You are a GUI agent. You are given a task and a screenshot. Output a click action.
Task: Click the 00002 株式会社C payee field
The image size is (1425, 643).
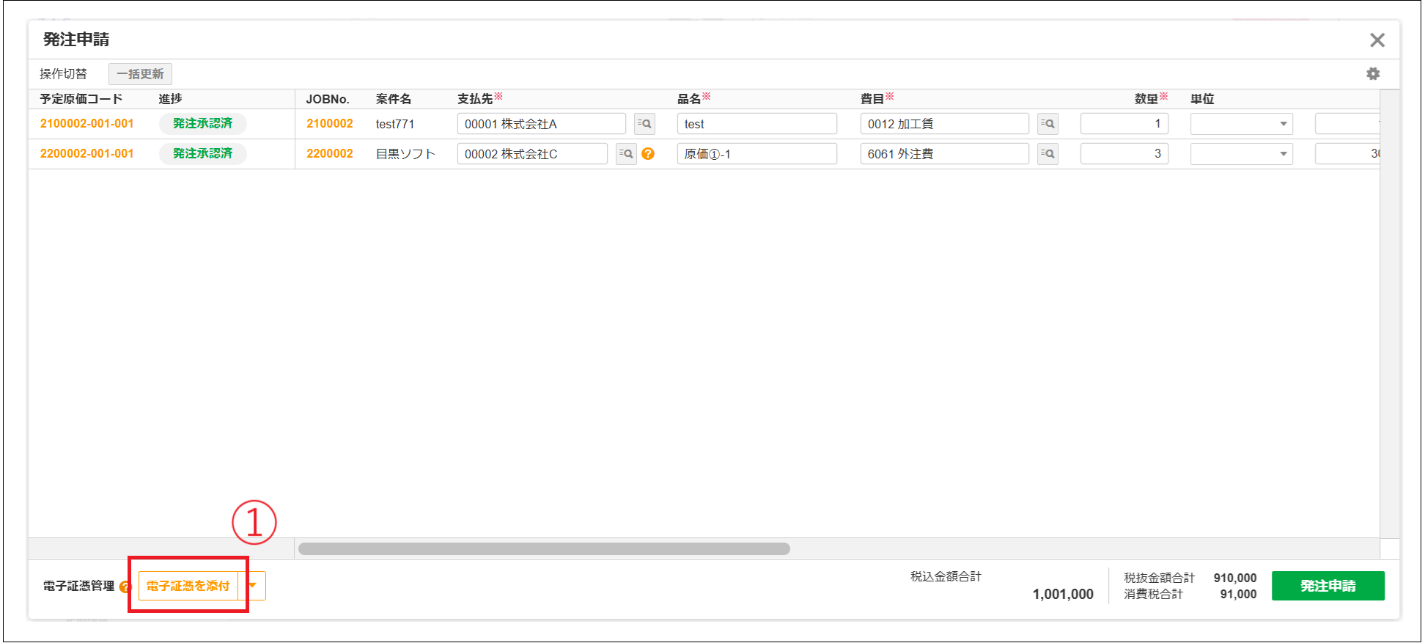pyautogui.click(x=532, y=154)
